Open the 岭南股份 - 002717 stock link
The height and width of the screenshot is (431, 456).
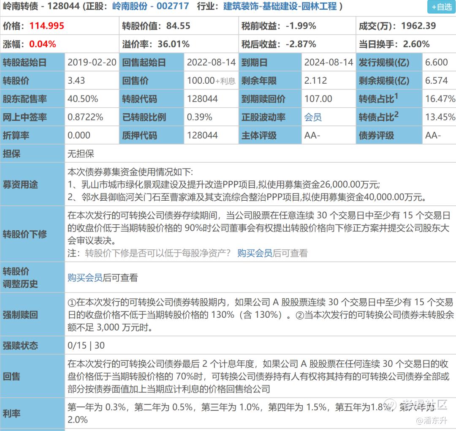click(x=151, y=6)
